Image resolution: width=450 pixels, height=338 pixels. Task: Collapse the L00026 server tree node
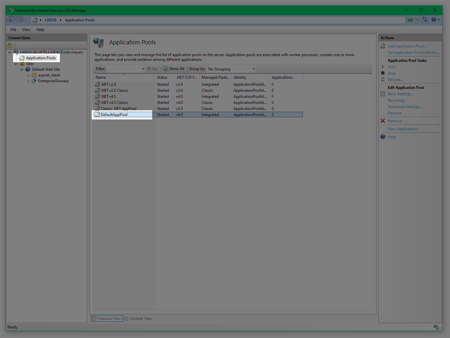tap(10, 52)
